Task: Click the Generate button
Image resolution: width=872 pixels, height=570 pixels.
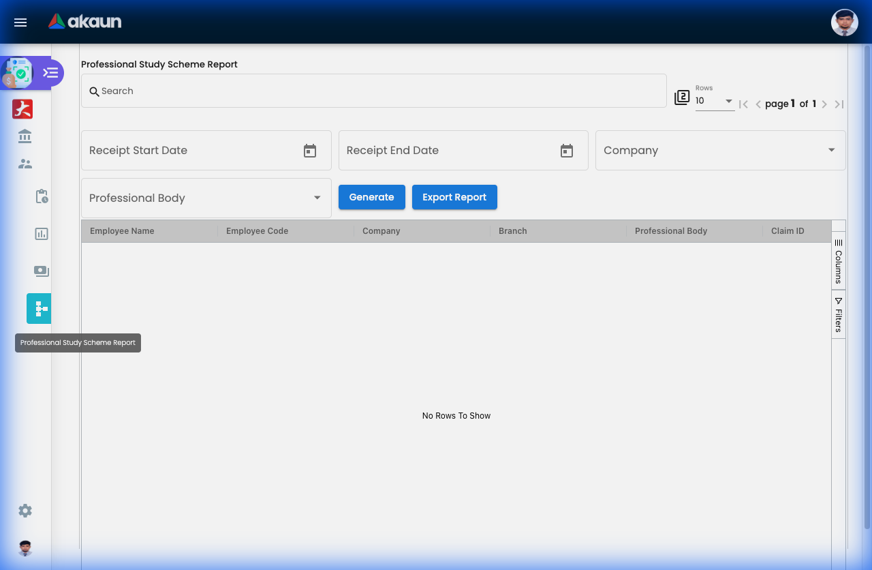Action: point(372,197)
